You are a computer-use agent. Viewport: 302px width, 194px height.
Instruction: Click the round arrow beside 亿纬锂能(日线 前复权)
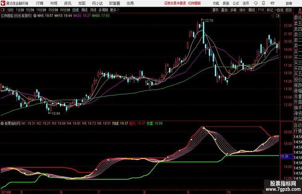click(35, 16)
